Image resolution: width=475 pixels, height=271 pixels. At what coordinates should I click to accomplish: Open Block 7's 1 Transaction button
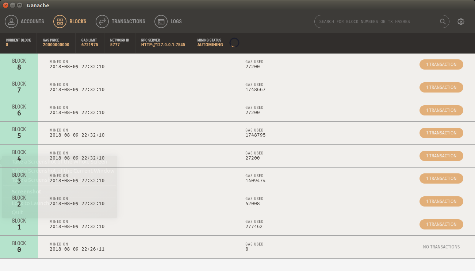pyautogui.click(x=441, y=87)
